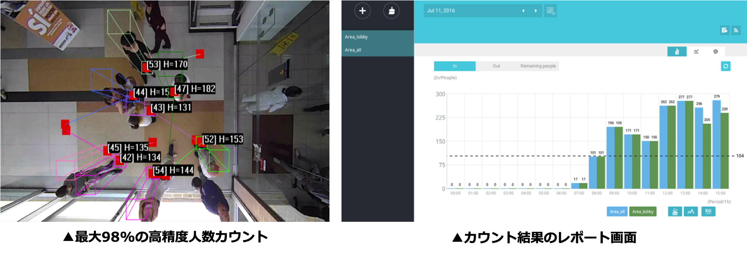Click the broom clear icon in sidebar
This screenshot has height=255, width=747.
[x=391, y=11]
